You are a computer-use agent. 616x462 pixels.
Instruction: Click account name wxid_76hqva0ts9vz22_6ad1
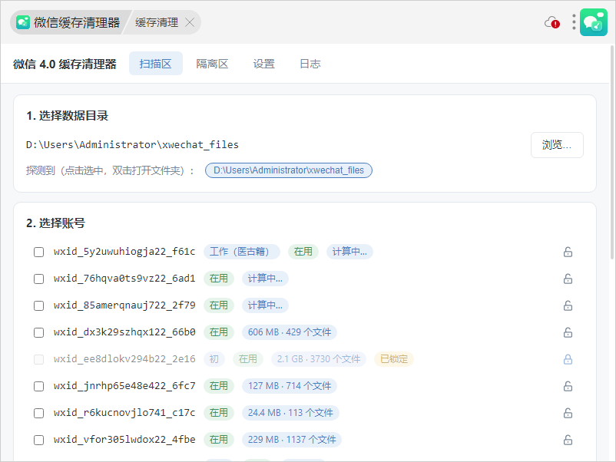point(124,279)
